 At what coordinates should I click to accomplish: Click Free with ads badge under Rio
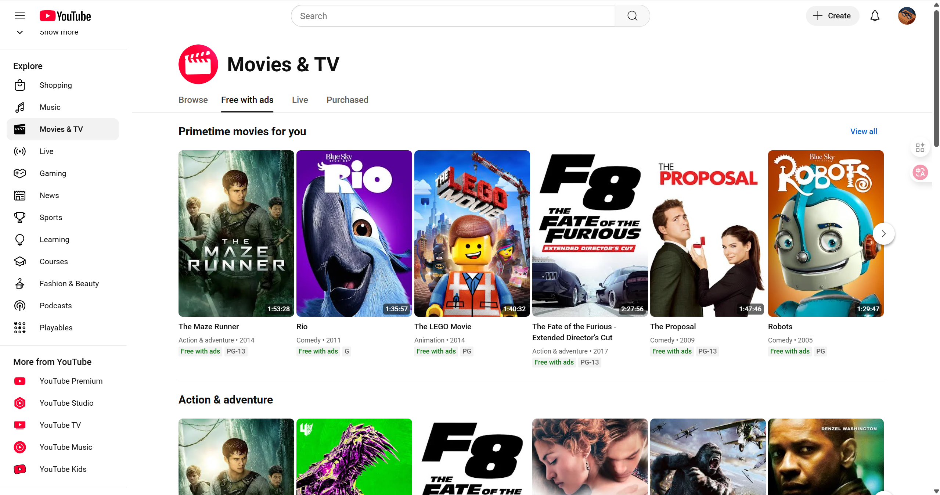point(318,351)
